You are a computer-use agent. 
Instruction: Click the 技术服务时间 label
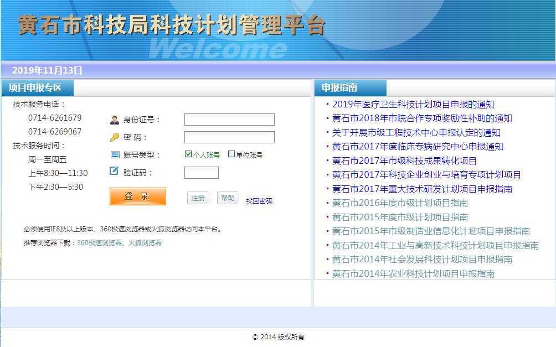point(39,146)
